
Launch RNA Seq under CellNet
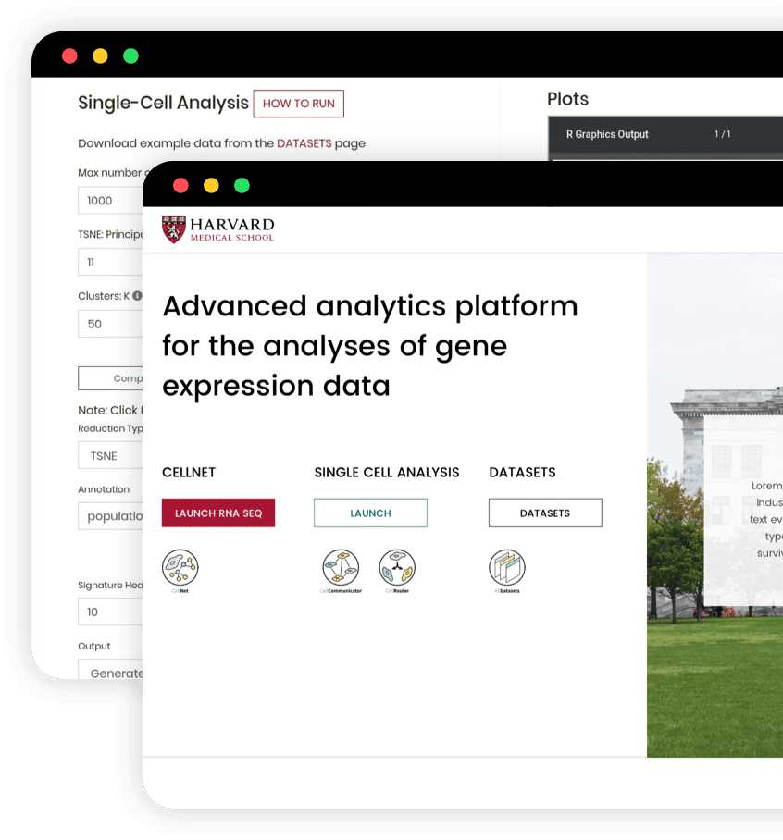(218, 513)
